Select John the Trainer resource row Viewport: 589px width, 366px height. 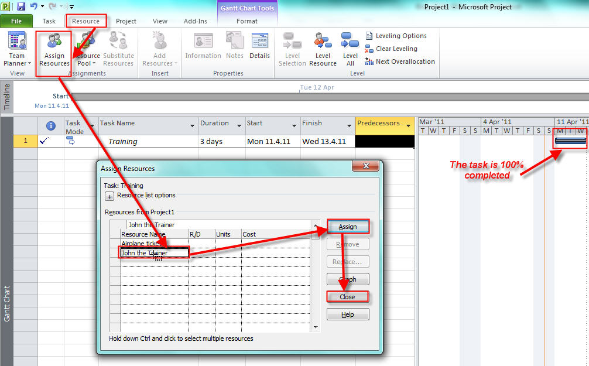pos(154,253)
